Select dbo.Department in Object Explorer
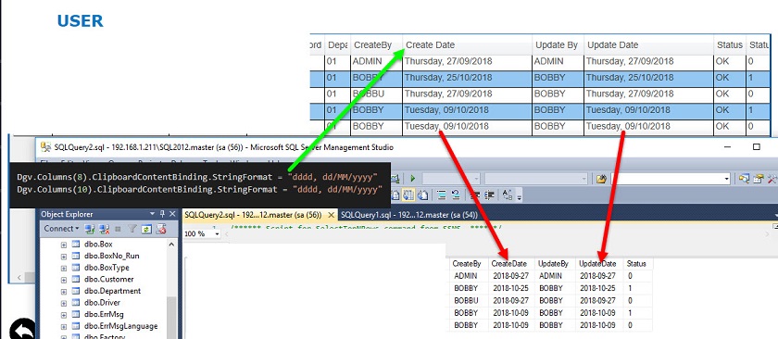The image size is (778, 339). (112, 291)
